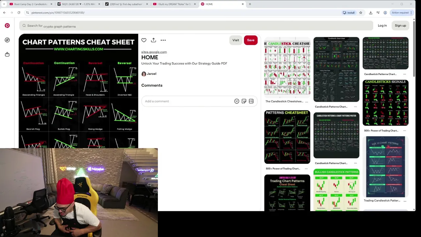Like the pin with the heart icon
The height and width of the screenshot is (237, 421).
(x=144, y=40)
